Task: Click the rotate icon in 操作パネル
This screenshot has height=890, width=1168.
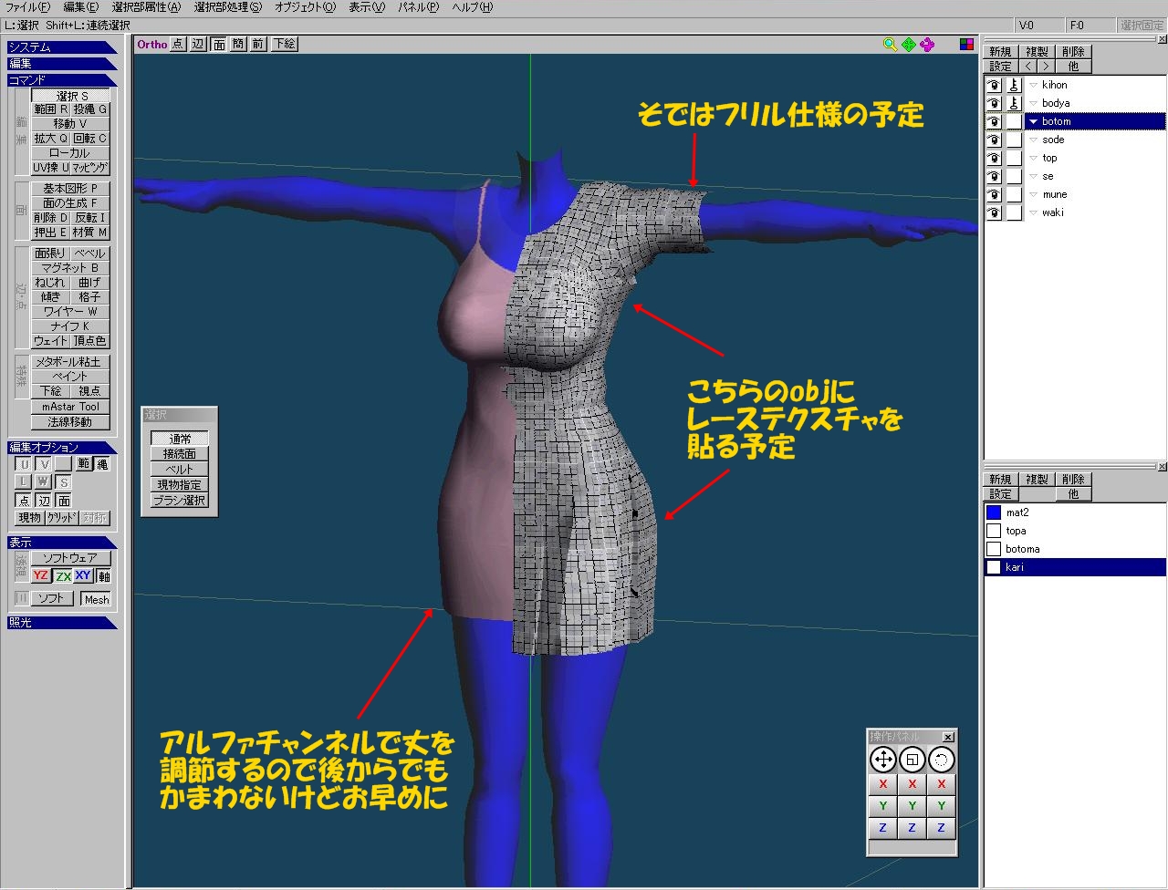Action: point(941,759)
